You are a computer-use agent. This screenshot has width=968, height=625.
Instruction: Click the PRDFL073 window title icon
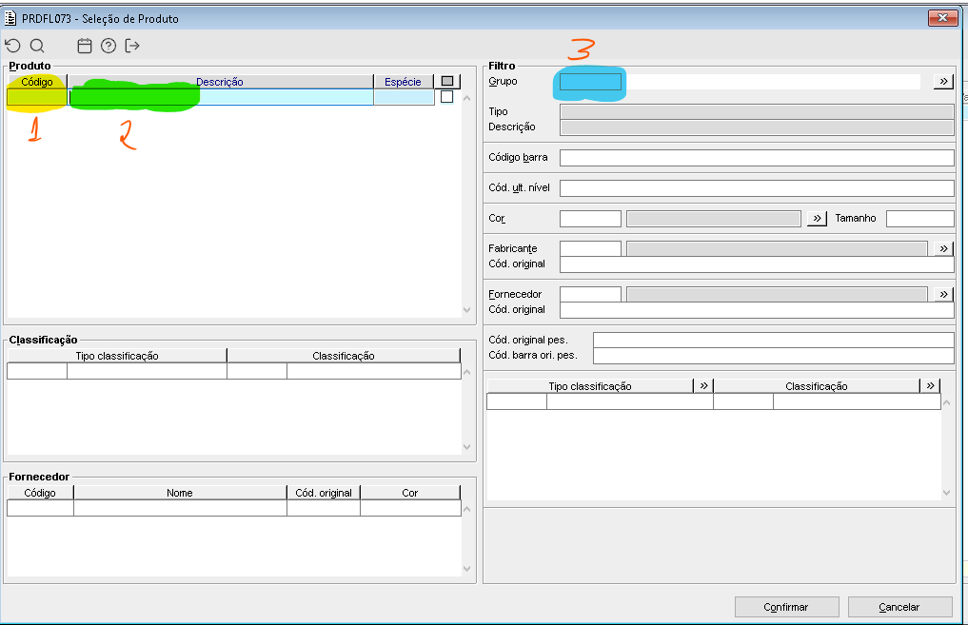(10, 18)
